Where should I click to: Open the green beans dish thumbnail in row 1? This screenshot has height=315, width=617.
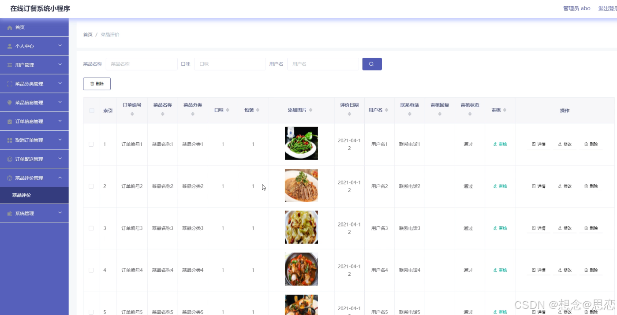(x=301, y=143)
